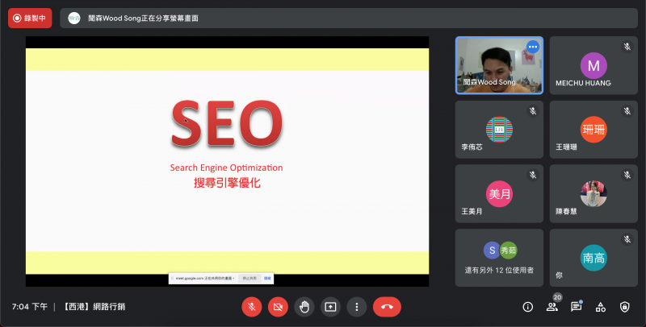Click 搜尋引擎優化 text on slide
646x327 pixels.
pyautogui.click(x=227, y=183)
